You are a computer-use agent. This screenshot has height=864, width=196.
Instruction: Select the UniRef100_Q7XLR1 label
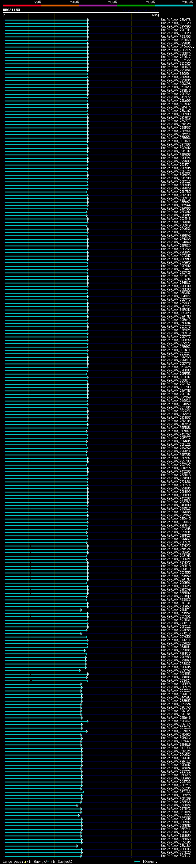pyautogui.click(x=175, y=481)
